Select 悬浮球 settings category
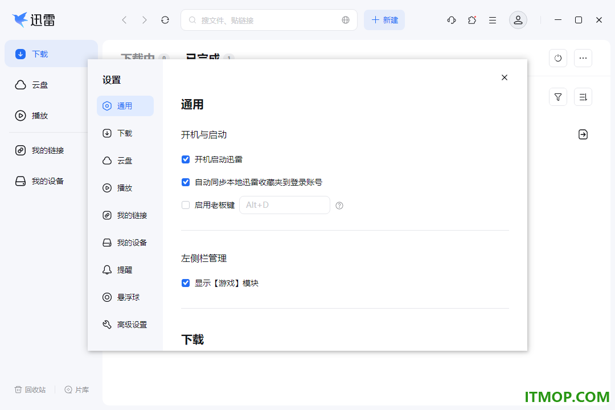The width and height of the screenshot is (615, 410). [x=125, y=297]
